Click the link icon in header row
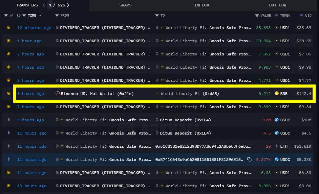The height and width of the screenshot is (194, 319). [x=11, y=16]
